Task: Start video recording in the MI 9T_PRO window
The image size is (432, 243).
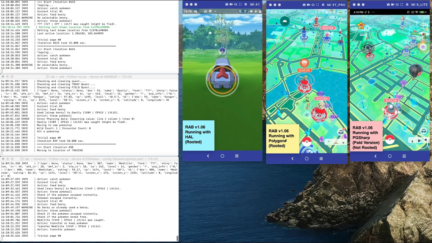Action: [x=308, y=5]
